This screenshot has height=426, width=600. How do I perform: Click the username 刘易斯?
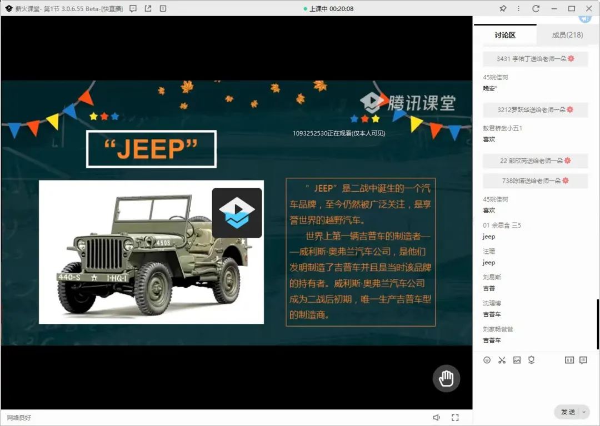(492, 277)
